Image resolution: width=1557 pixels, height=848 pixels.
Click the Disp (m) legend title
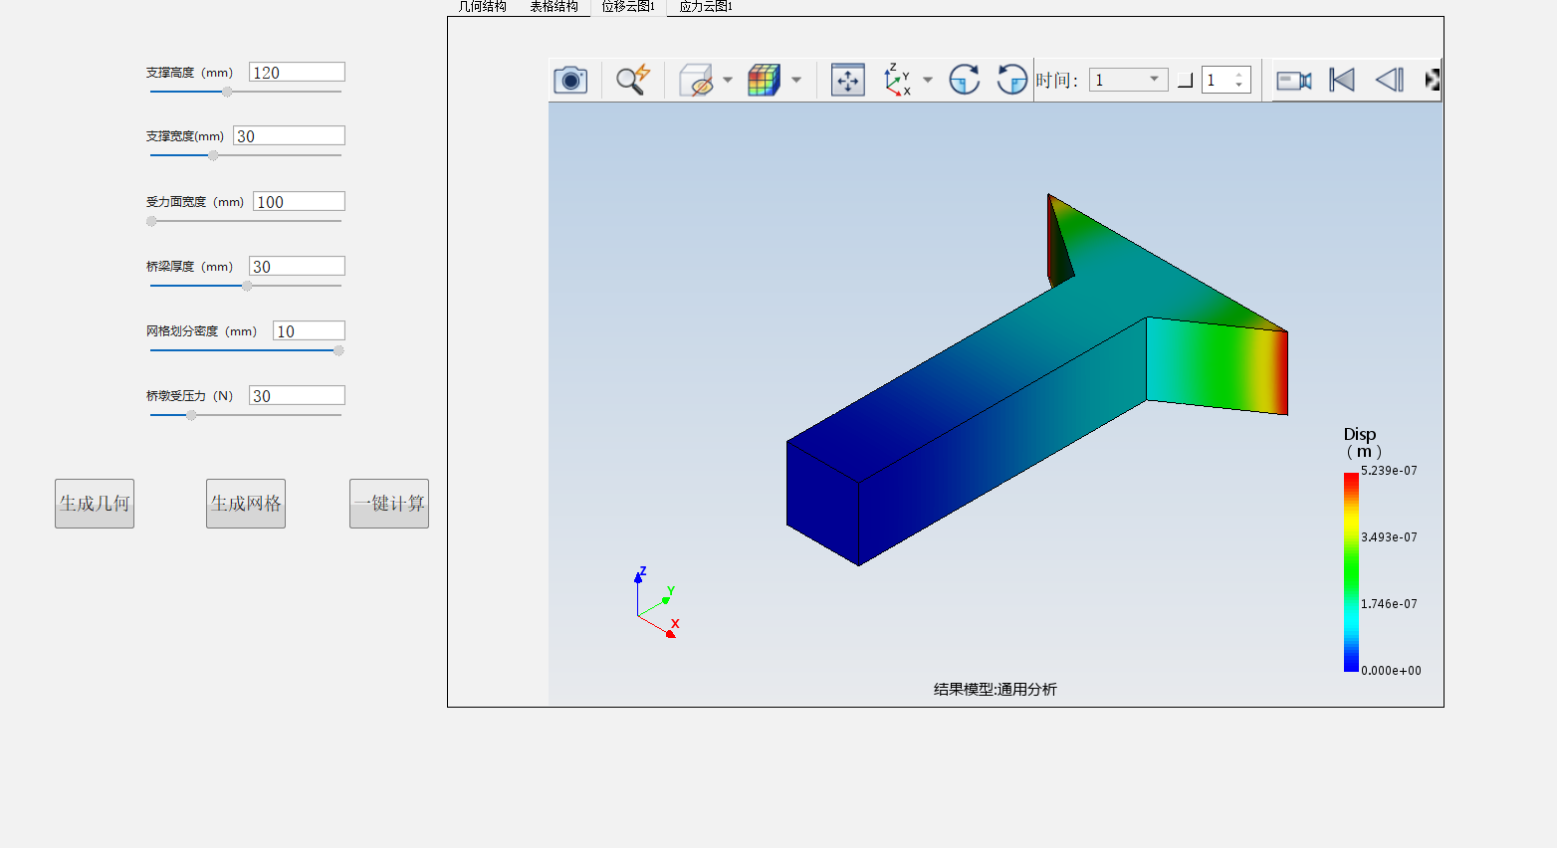1362,443
